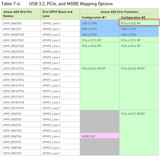This screenshot has height=156, width=160.
Task: Click the Jetson AGX Orin Functions header
Action: tap(119, 12)
